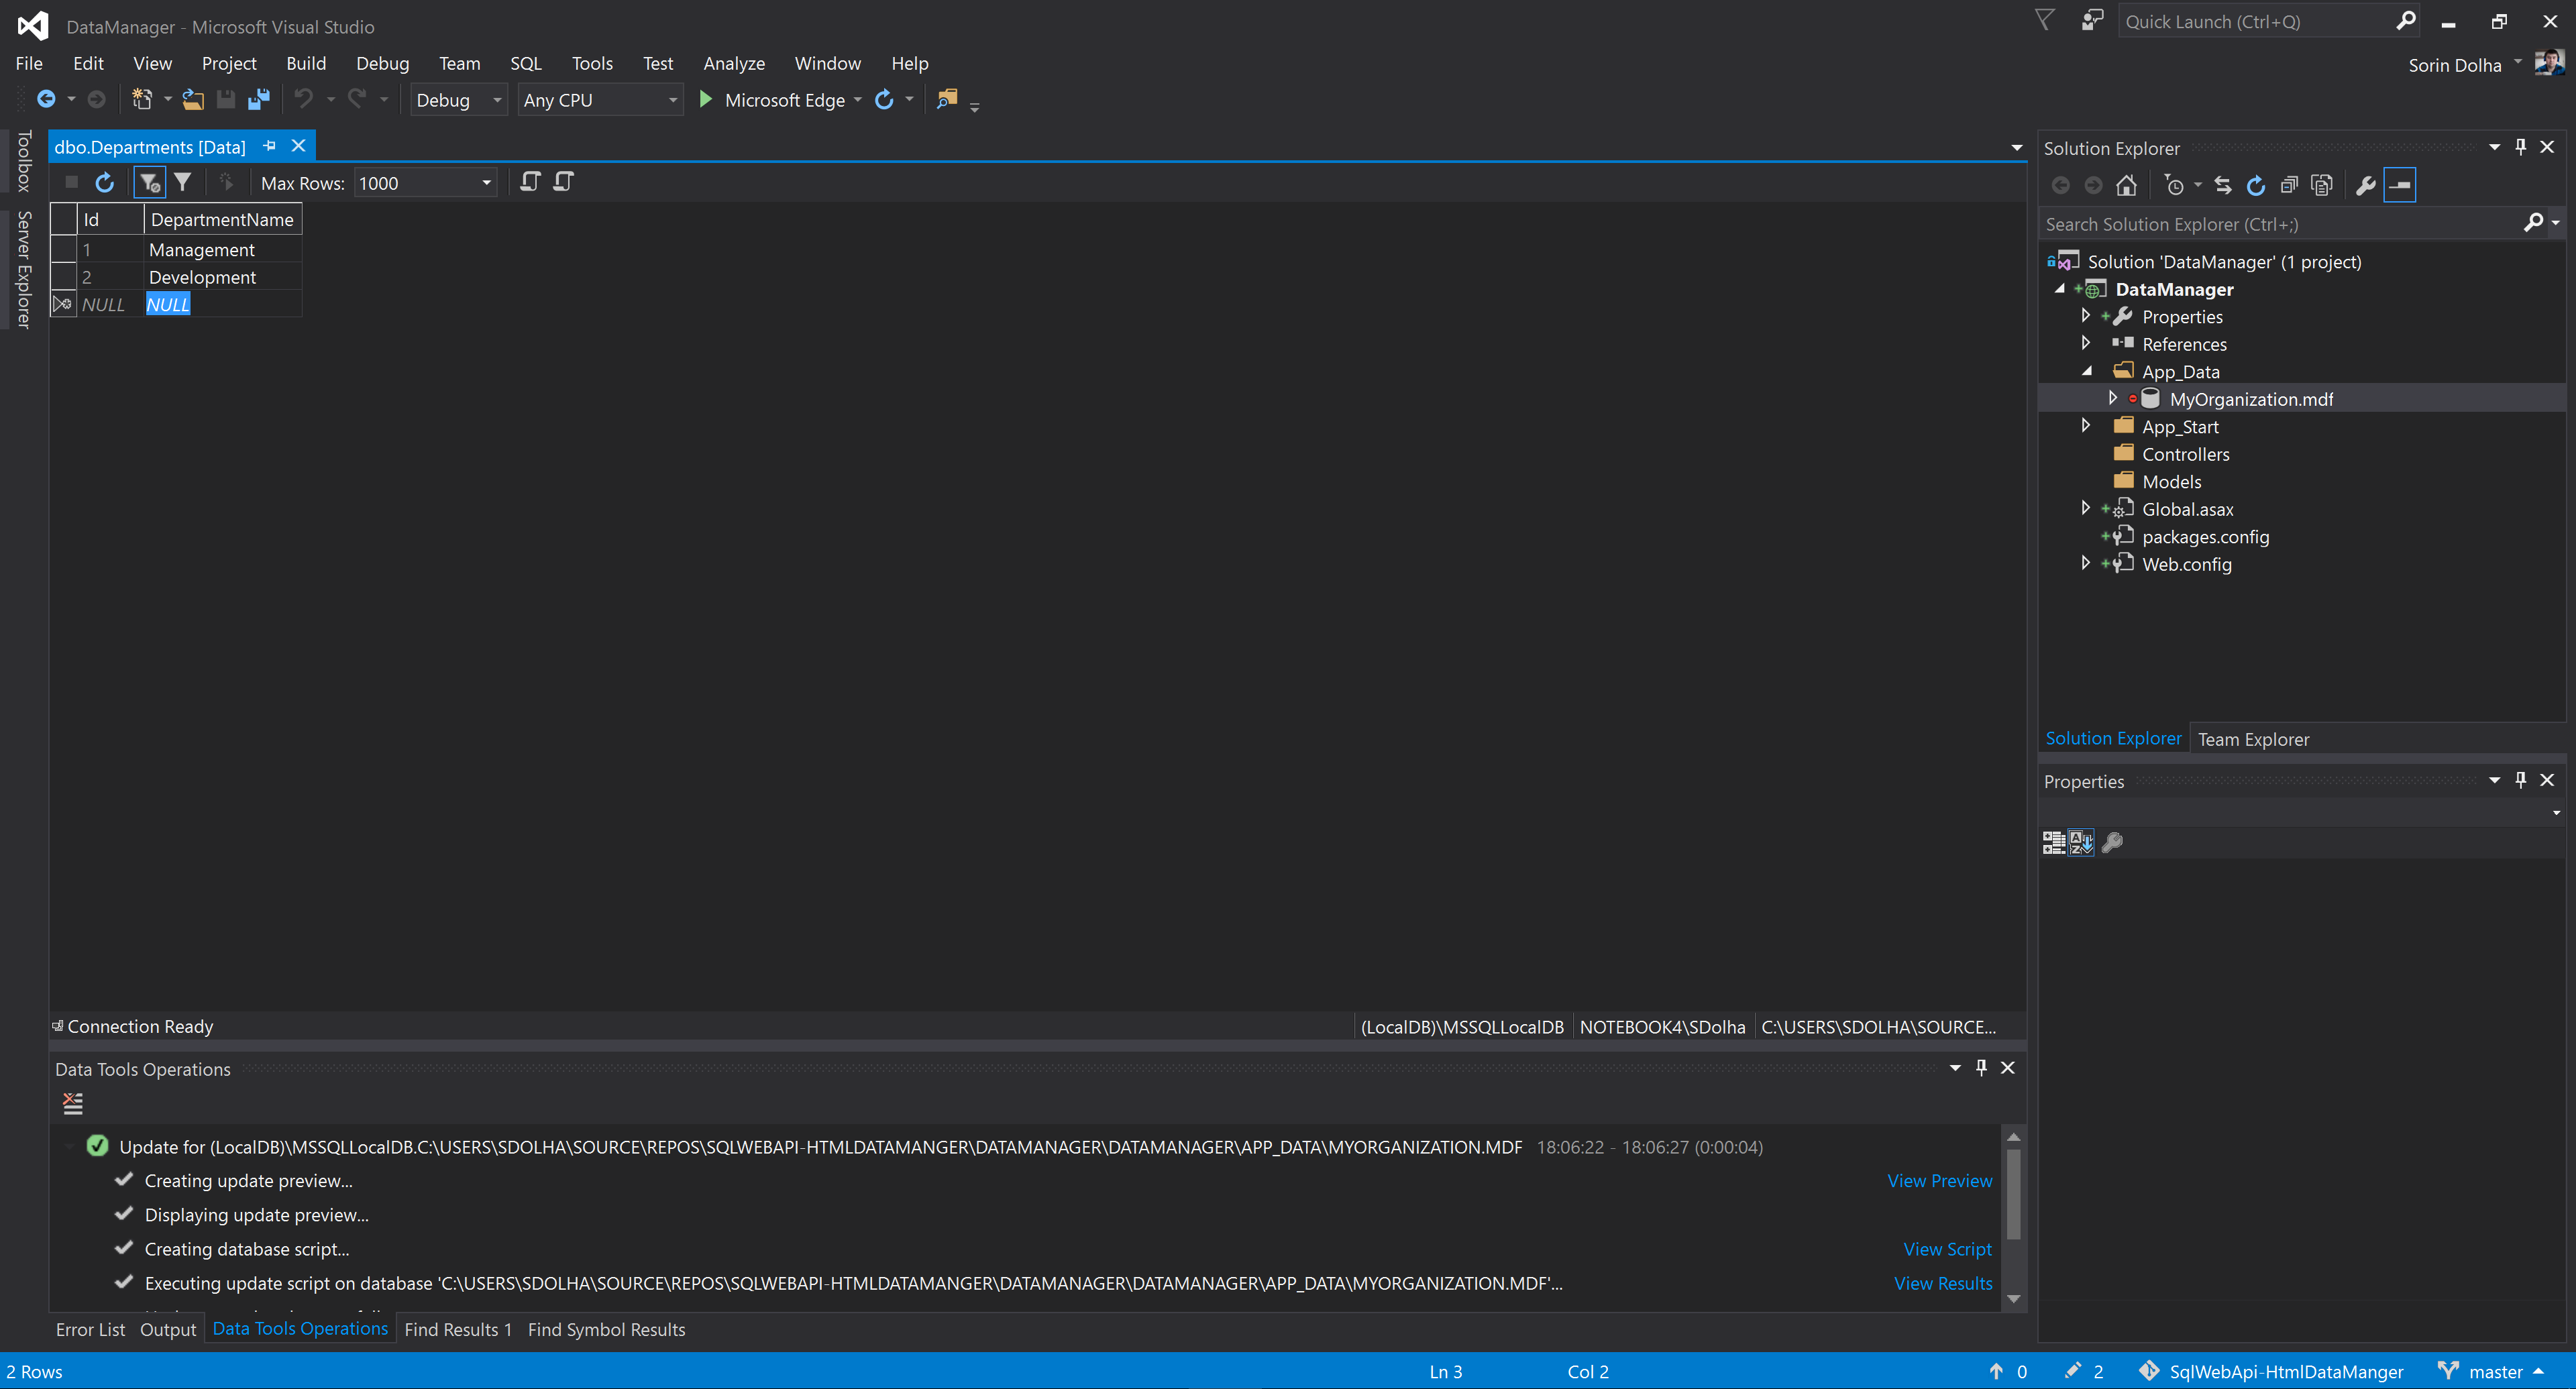Open Properties wrench in Solution Explorer toolbar
2576x1389 pixels.
[x=2365, y=186]
